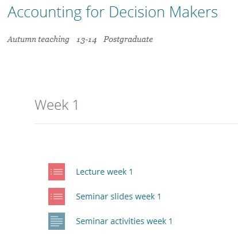This screenshot has width=238, height=235.
Task: Click the word Lecture in the first resource link
Action: click(x=90, y=172)
